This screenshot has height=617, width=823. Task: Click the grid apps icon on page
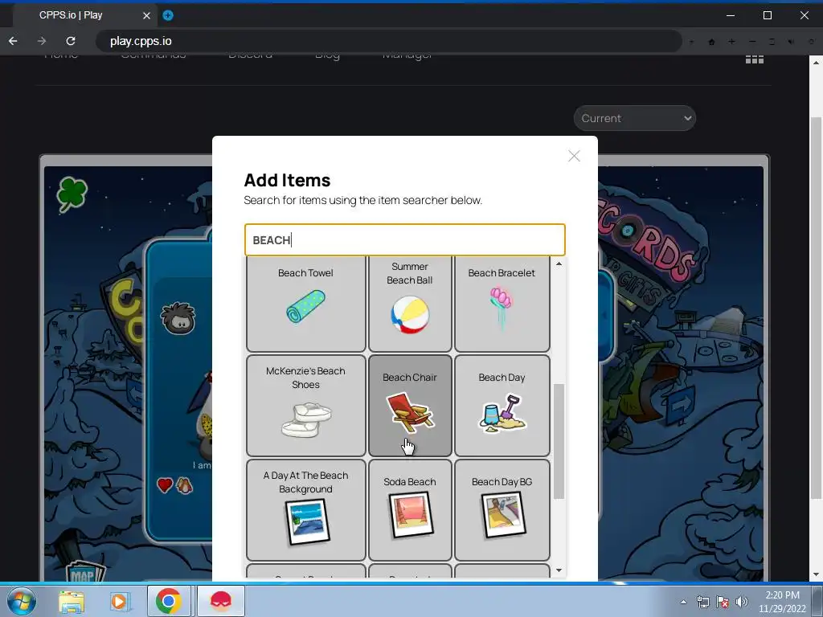pos(755,59)
